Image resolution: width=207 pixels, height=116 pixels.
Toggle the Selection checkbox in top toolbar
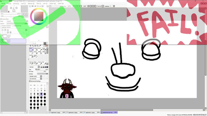60,6
